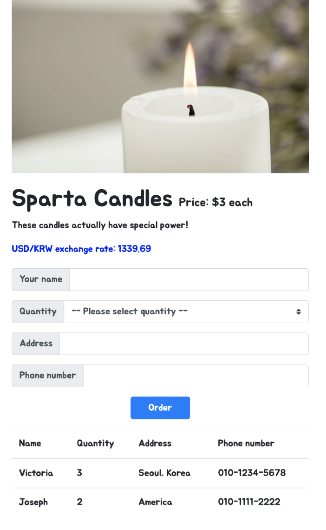Click the Quantity column header

(95, 444)
